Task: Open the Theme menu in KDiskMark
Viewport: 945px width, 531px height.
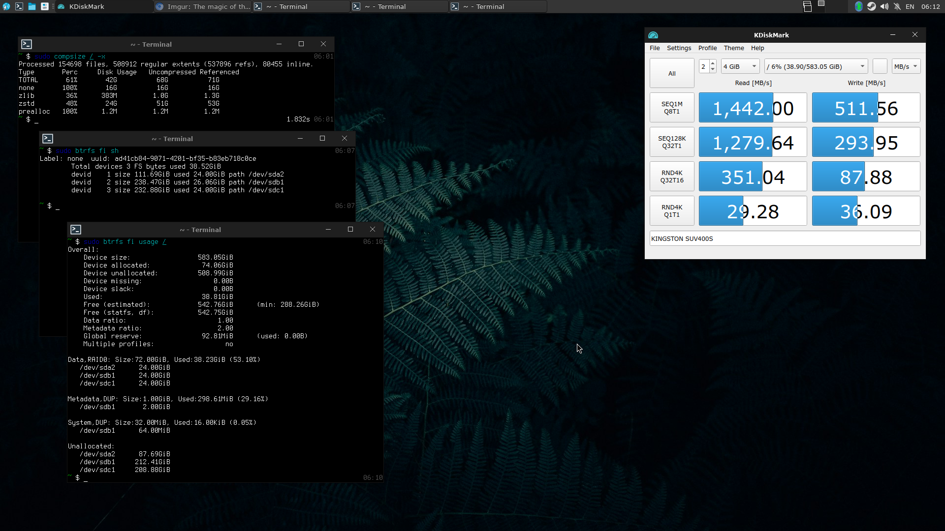Action: click(733, 48)
